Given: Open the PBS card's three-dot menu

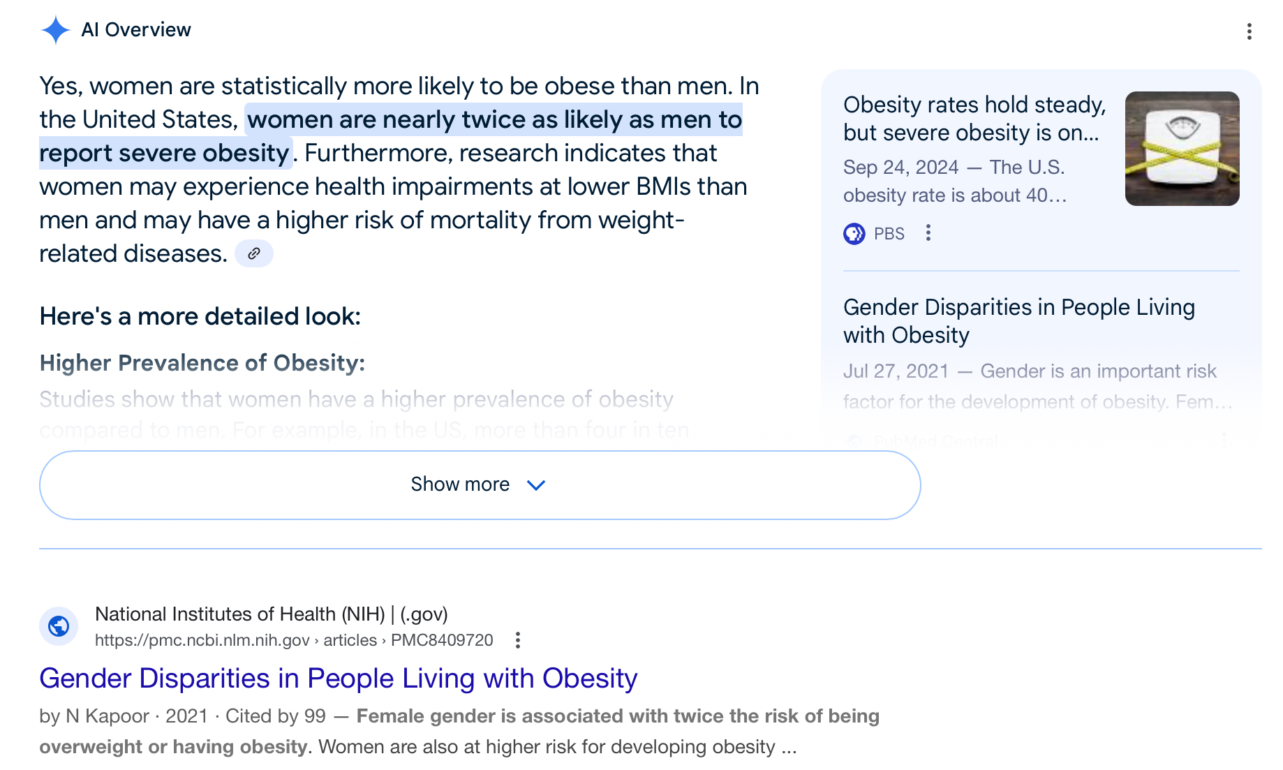Looking at the screenshot, I should (x=928, y=233).
